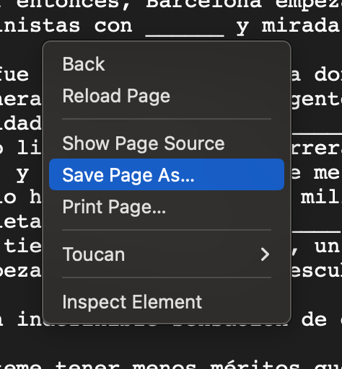Image resolution: width=342 pixels, height=369 pixels.
Task: Choose Print Page… option
Action: (x=167, y=206)
